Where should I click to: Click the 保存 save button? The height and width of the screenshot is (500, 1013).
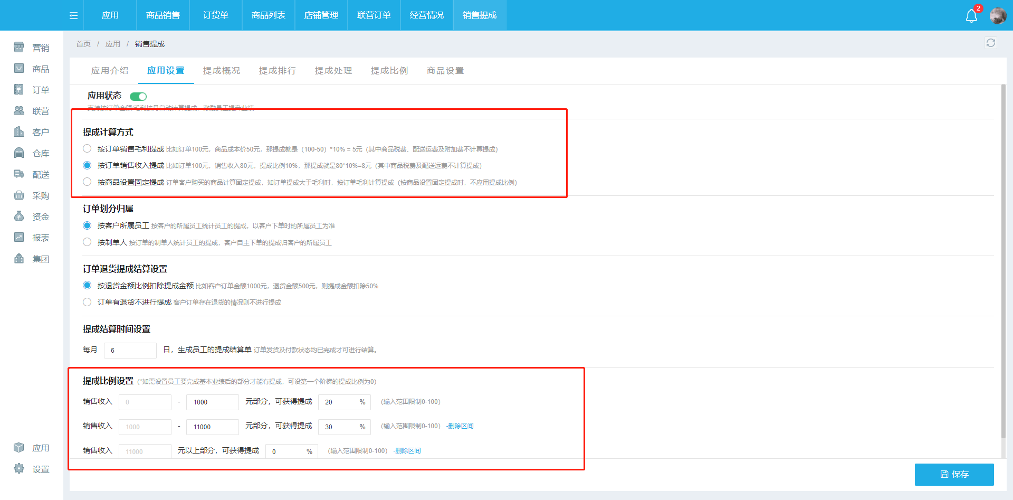coord(954,474)
